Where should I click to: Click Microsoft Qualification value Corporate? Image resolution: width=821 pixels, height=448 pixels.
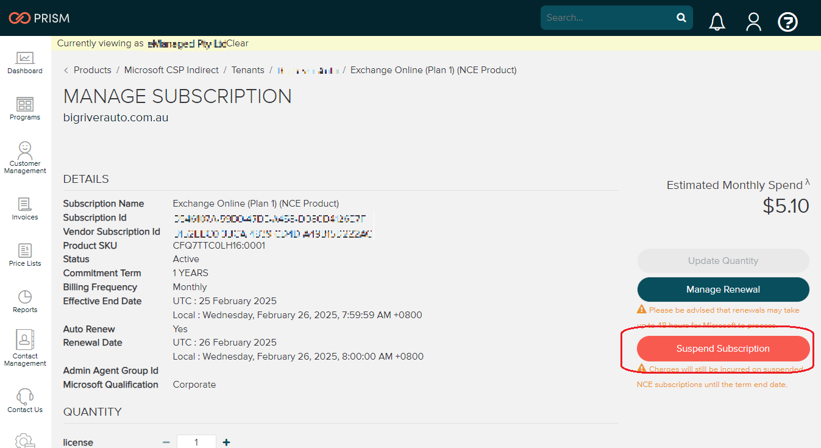click(x=194, y=385)
